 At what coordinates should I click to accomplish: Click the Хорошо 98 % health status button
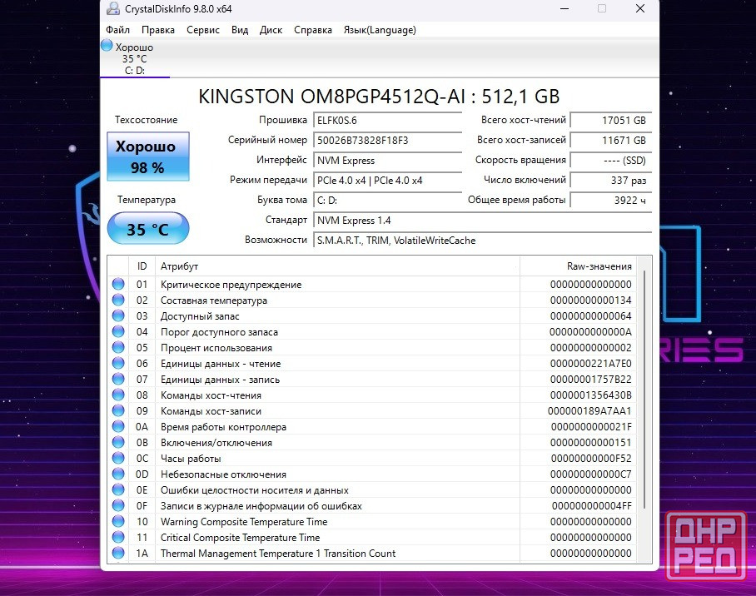coord(148,156)
